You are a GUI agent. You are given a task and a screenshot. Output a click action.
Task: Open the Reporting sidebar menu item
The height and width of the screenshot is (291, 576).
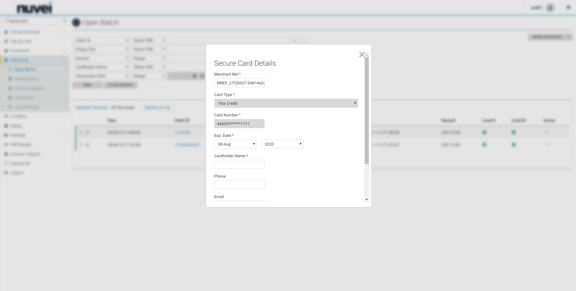[20, 60]
